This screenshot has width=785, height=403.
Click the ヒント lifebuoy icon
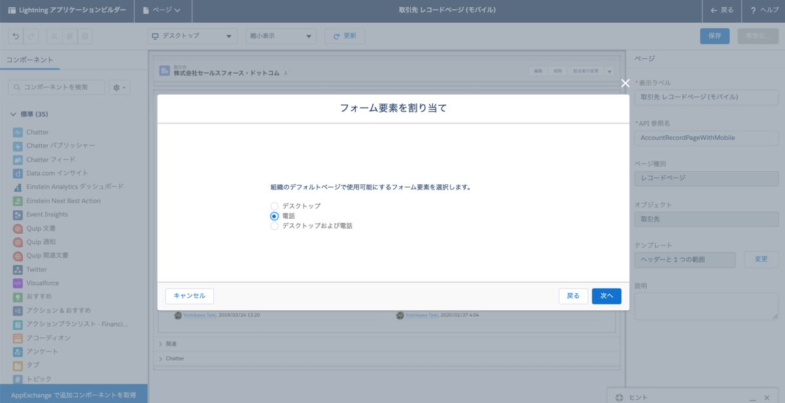tap(618, 398)
